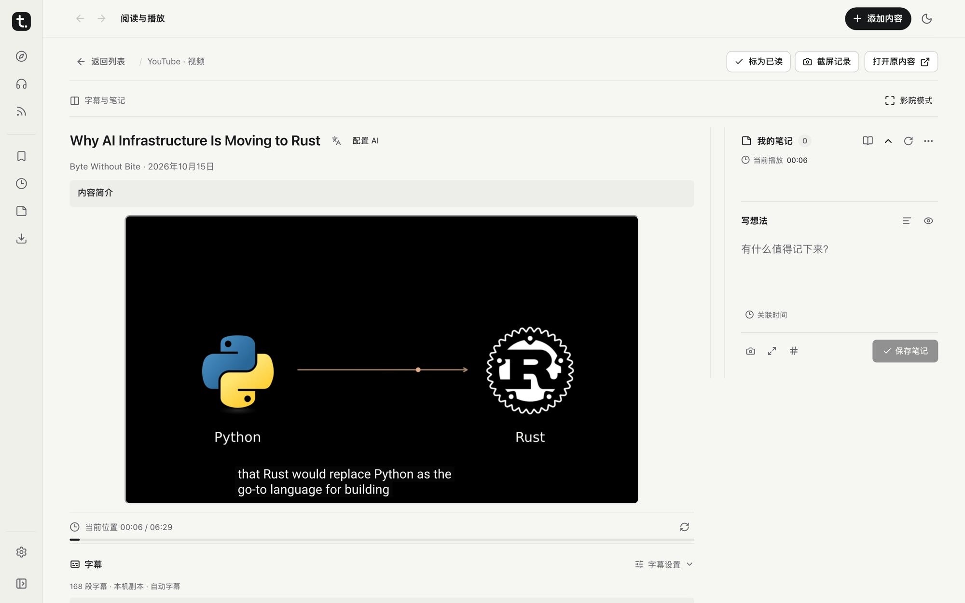Expand the note editor to fullscreen
Viewport: 965px width, 603px height.
[772, 351]
